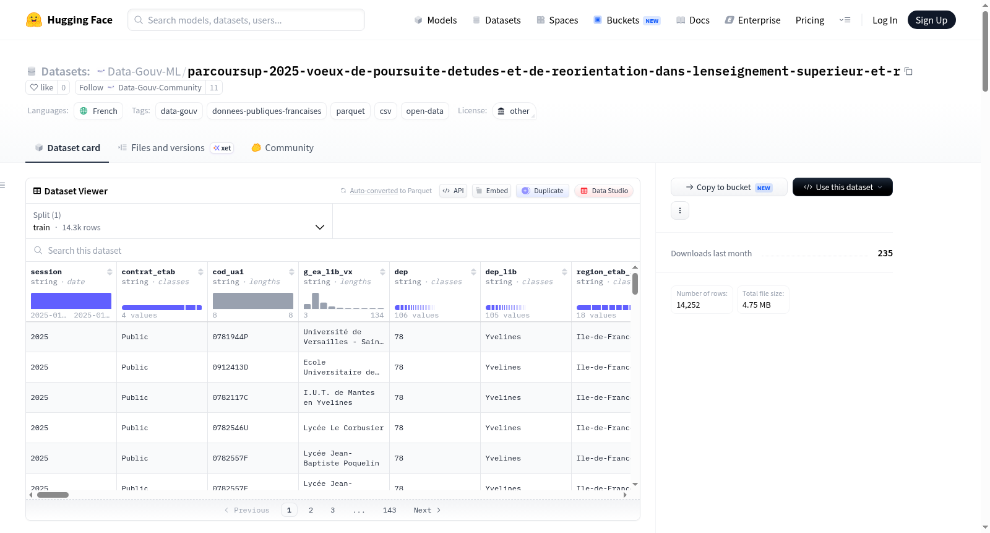Click donnees-publiques-francaises tag

(267, 111)
